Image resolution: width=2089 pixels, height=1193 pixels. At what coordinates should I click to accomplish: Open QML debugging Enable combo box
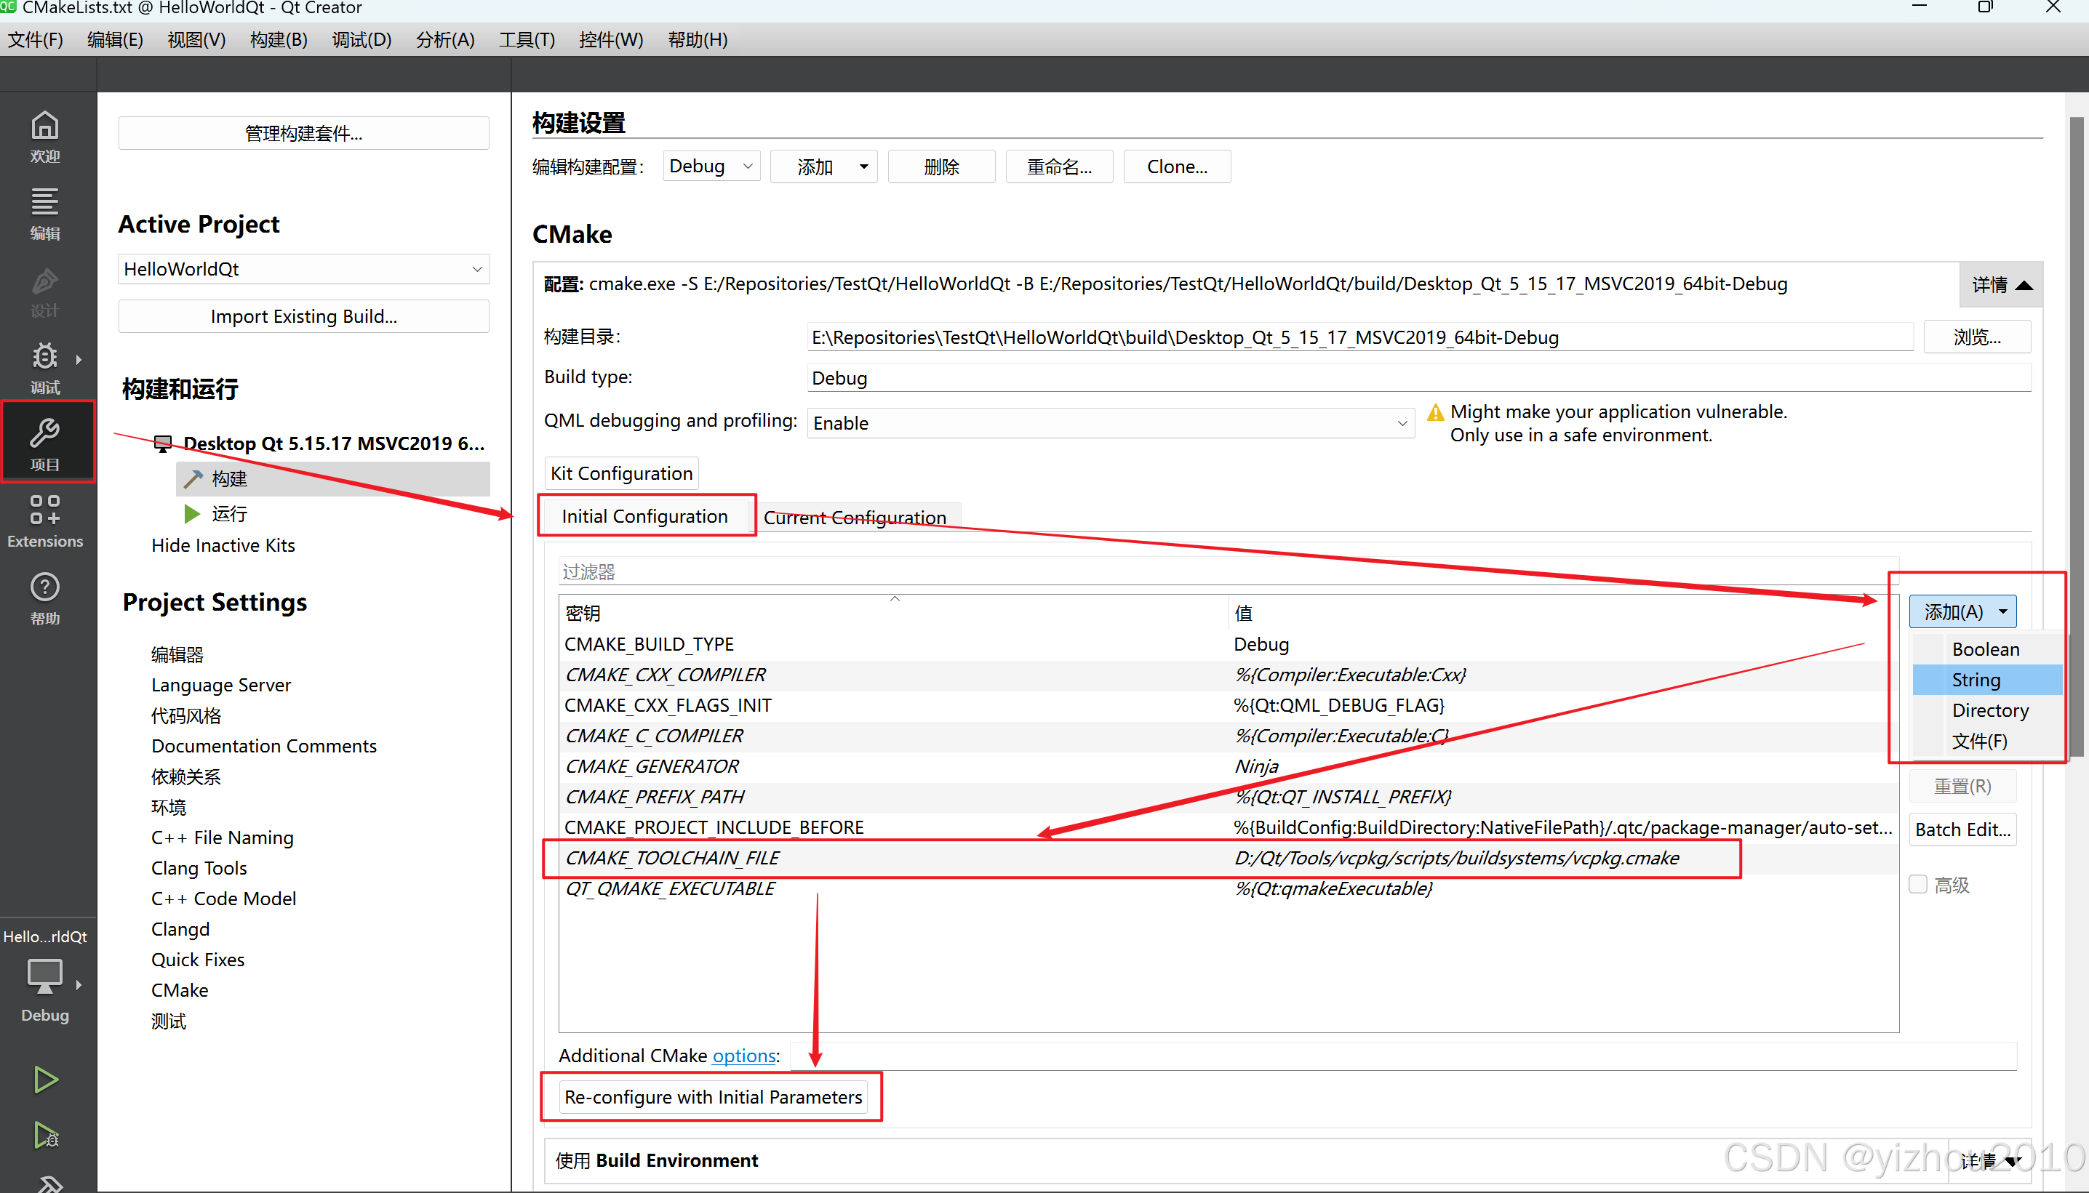tap(1111, 423)
